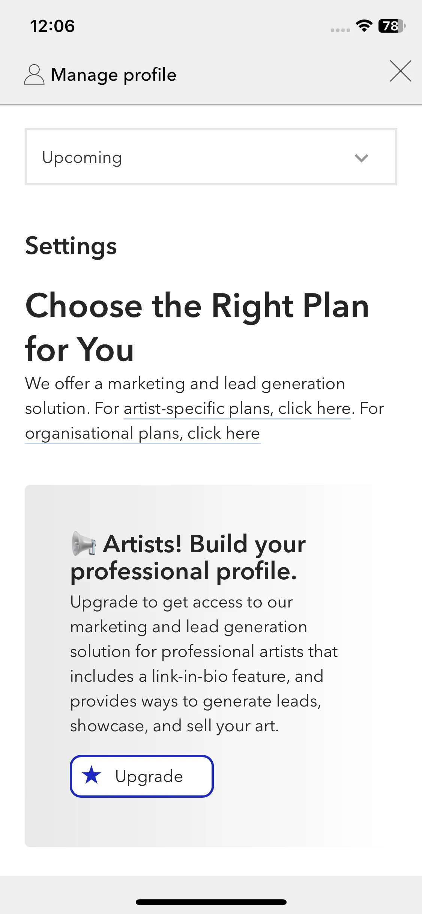Close the Manage profile panel
Viewport: 422px width, 914px height.
[400, 71]
